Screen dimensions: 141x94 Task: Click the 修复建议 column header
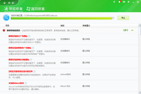[86, 26]
